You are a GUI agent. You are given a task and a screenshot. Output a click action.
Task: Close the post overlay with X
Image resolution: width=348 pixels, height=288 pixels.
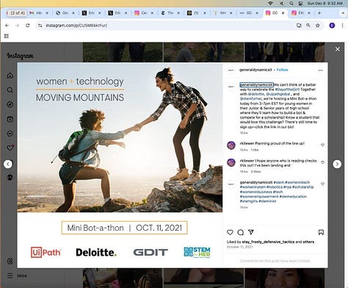[x=338, y=49]
